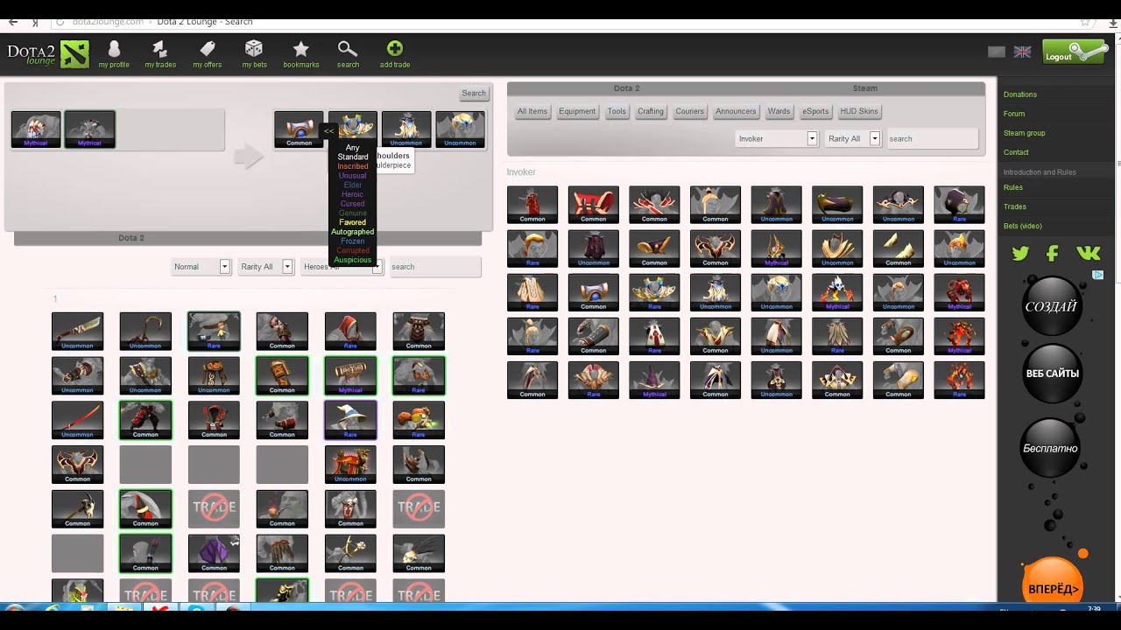Open the Trades link in sidebar
1121x630 pixels.
coord(1015,206)
